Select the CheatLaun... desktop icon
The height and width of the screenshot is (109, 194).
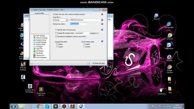click(x=162, y=91)
